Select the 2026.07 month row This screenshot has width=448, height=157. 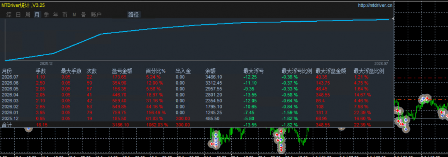(197, 77)
